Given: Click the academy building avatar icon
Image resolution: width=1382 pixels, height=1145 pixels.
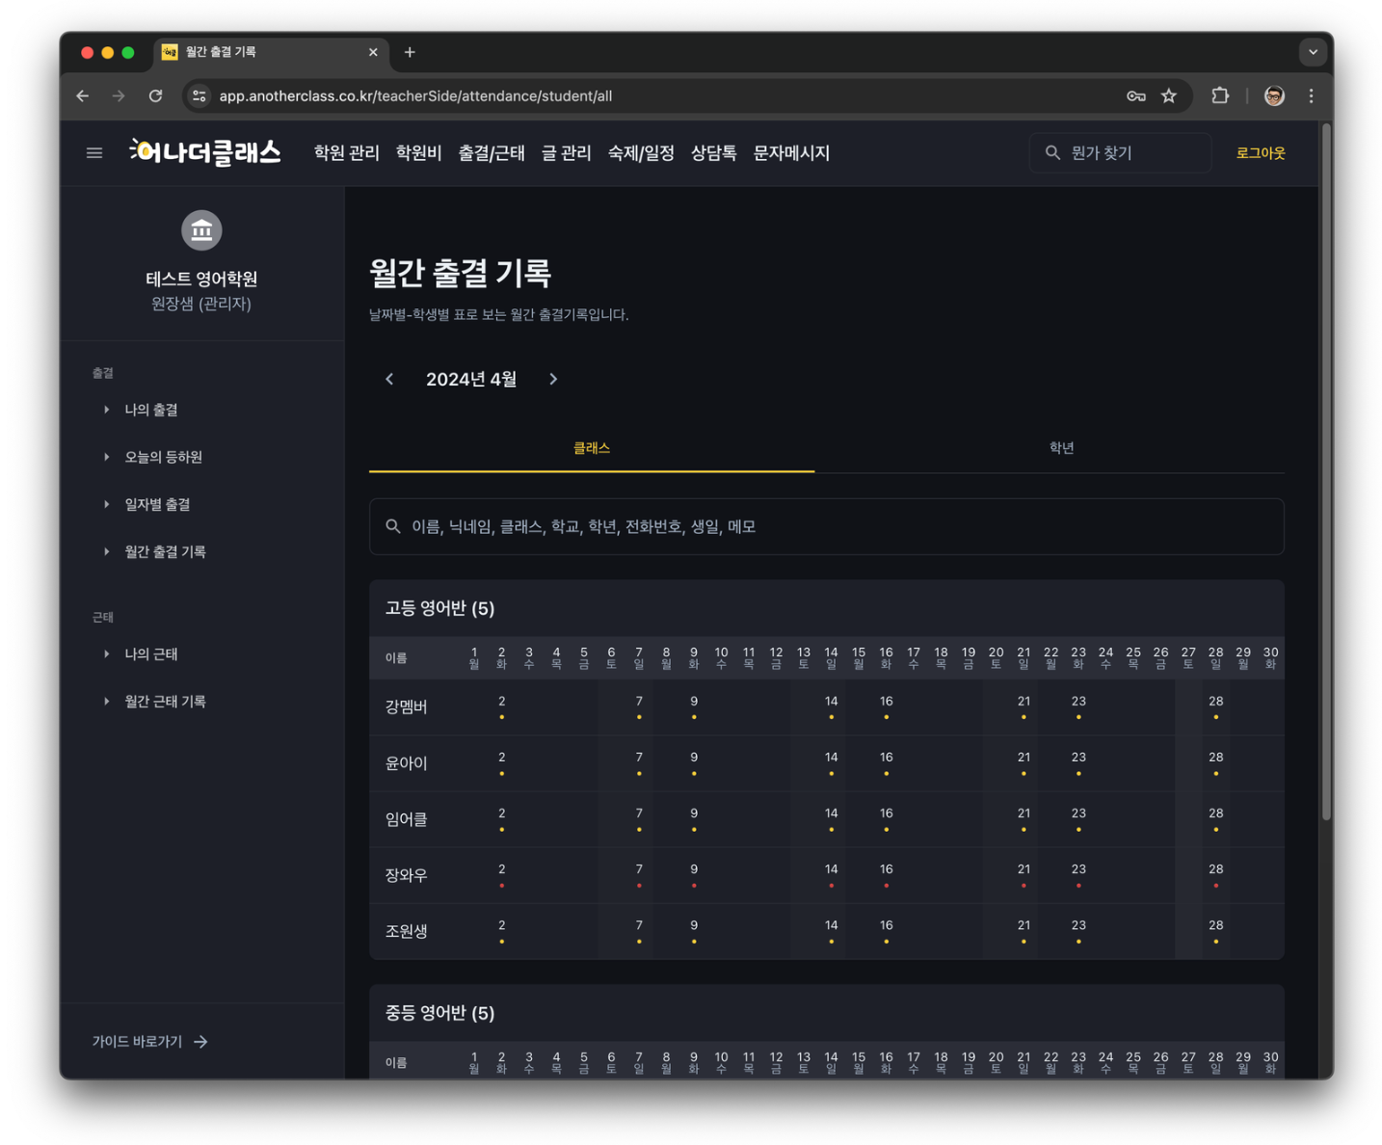Looking at the screenshot, I should (x=201, y=230).
